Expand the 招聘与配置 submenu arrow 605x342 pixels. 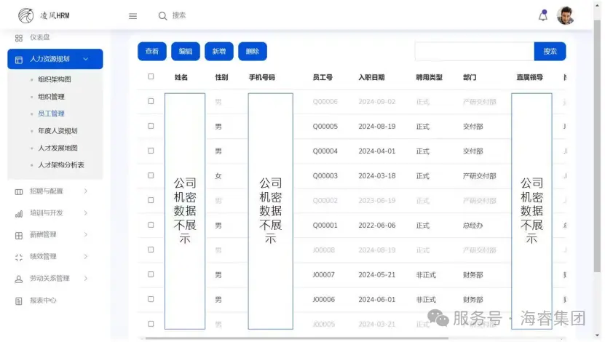86,191
